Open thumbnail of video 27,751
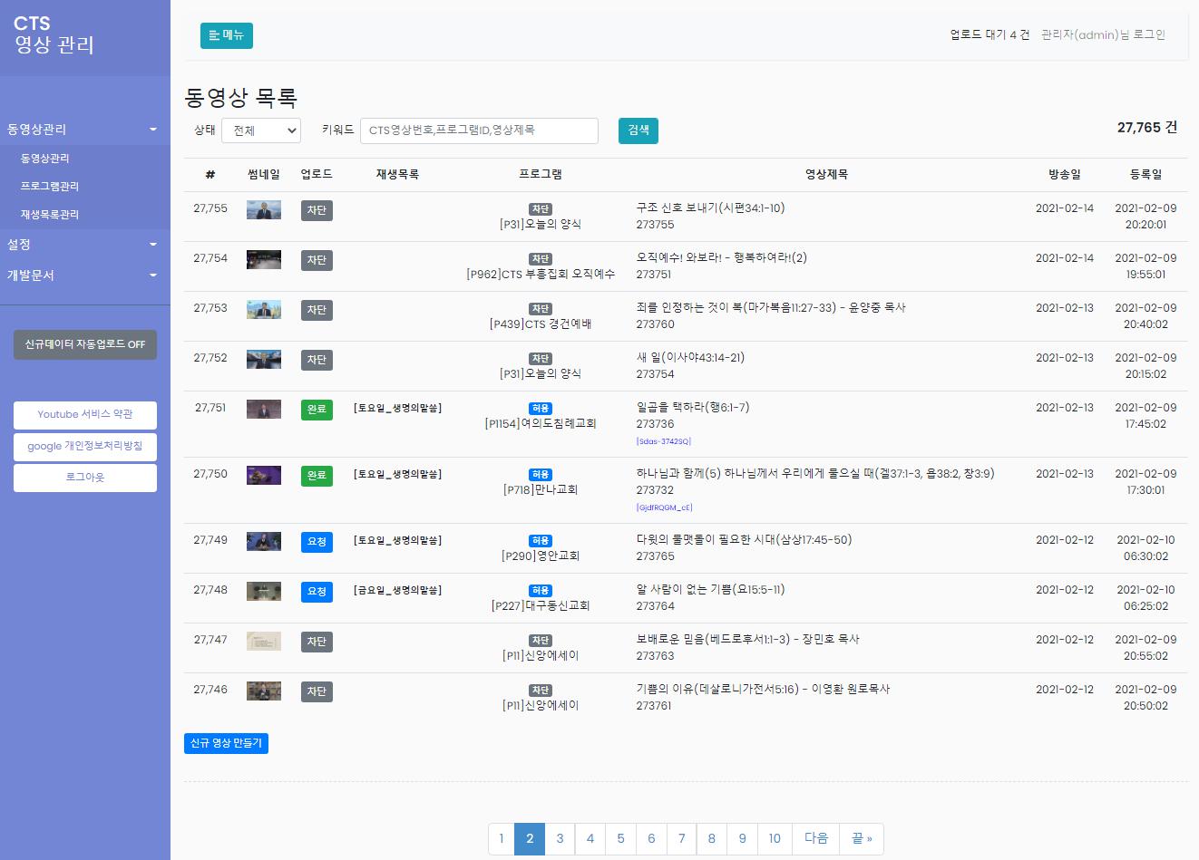The width and height of the screenshot is (1199, 860). click(264, 410)
